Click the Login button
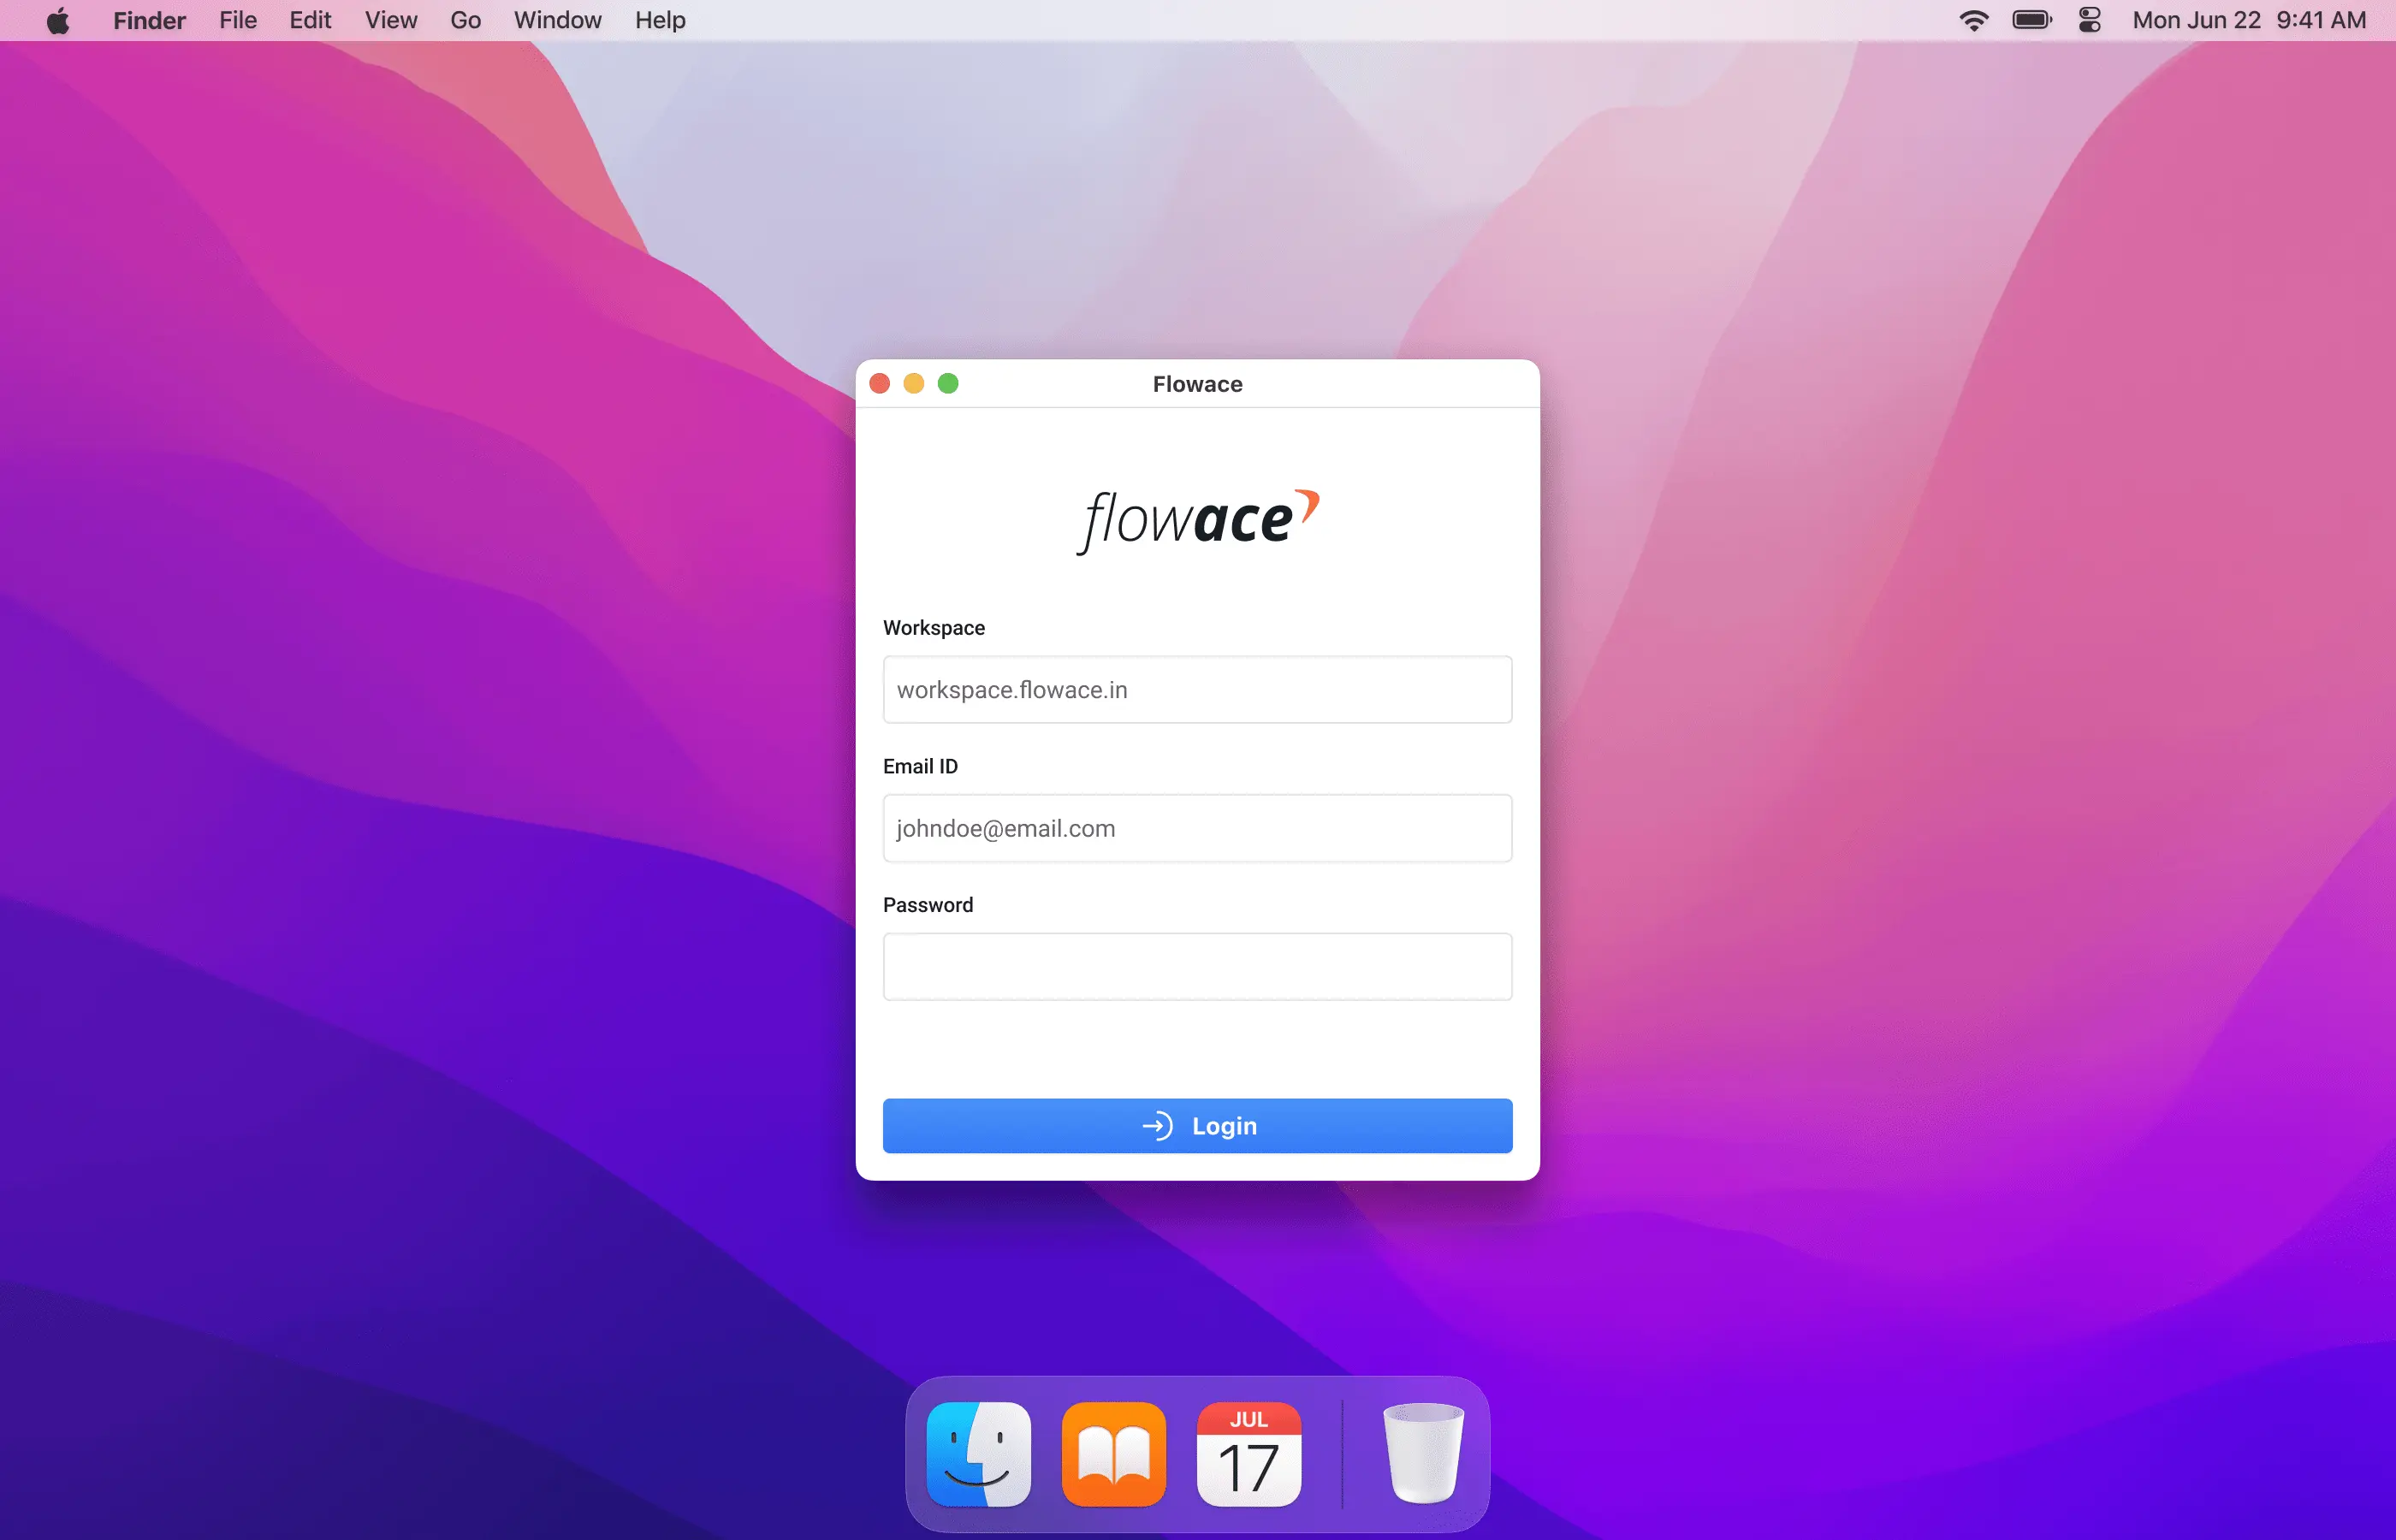The image size is (2396, 1540). 1198,1126
